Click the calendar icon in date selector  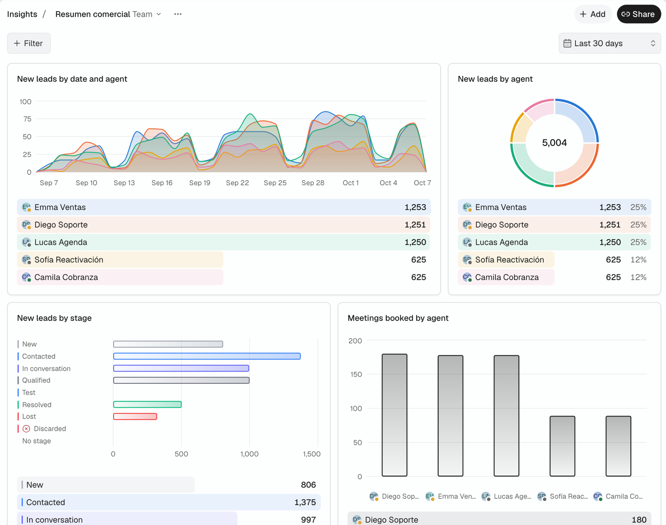pos(567,43)
